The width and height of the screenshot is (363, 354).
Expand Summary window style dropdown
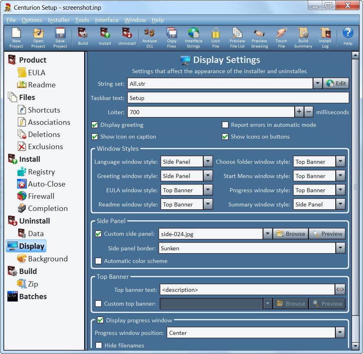[340, 204]
